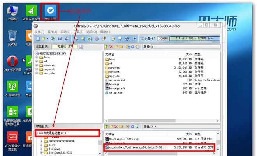Viewport: 257px width, 156px height.
Task: Expand the boot folder in the image tree
Action: 37,57
